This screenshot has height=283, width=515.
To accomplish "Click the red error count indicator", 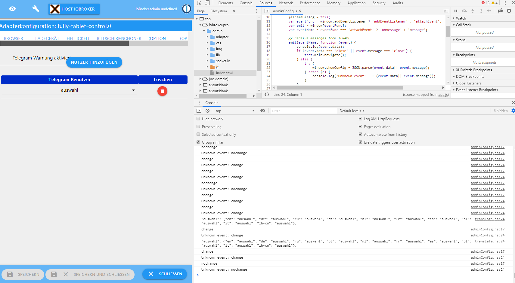I will (486, 3).
